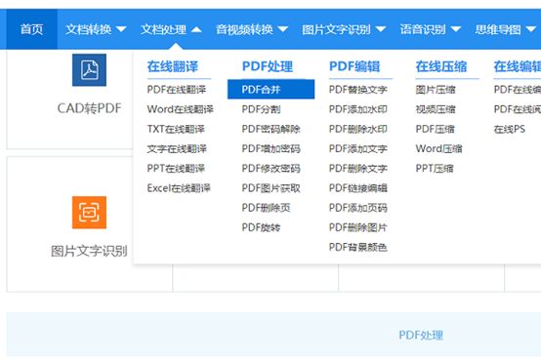Image resolution: width=541 pixels, height=360 pixels.
Task: Select PDF添加页码
Action: point(357,208)
